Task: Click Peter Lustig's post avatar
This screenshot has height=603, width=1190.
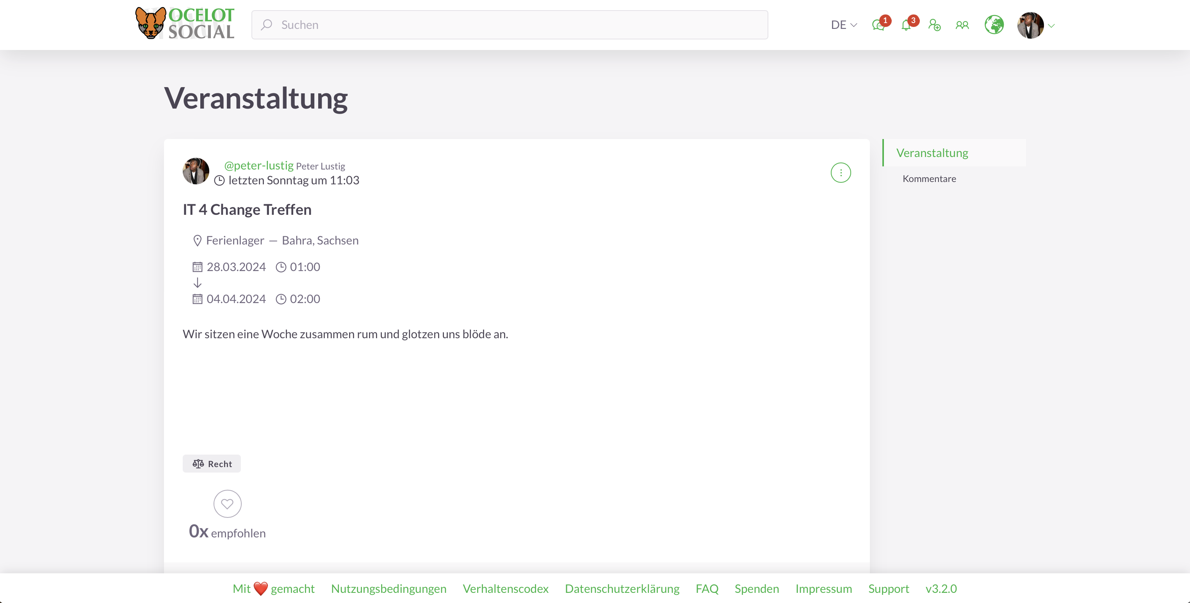Action: click(196, 171)
